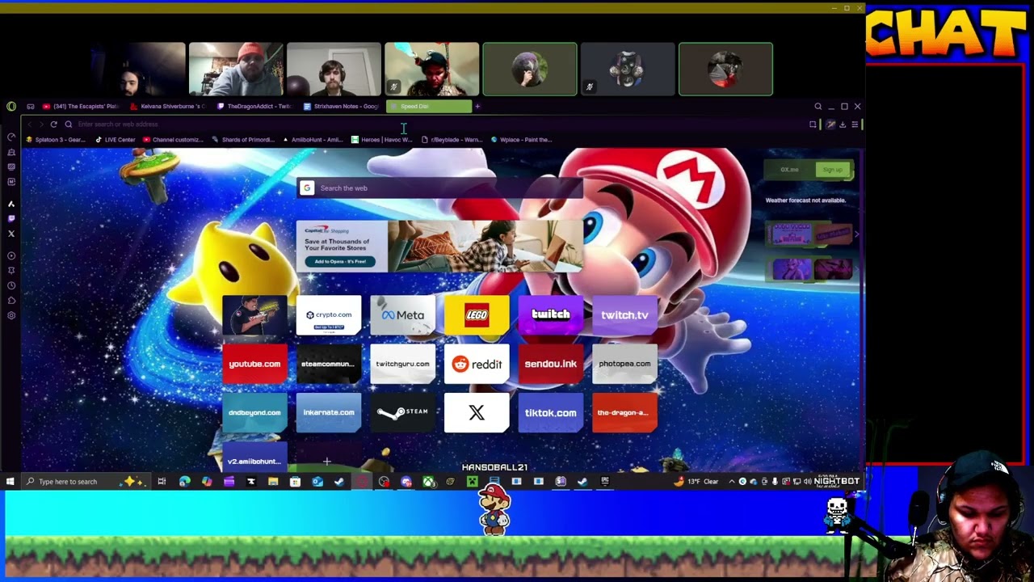Click the weather widget showing 13°F Clear
The image size is (1034, 582).
[x=696, y=482]
